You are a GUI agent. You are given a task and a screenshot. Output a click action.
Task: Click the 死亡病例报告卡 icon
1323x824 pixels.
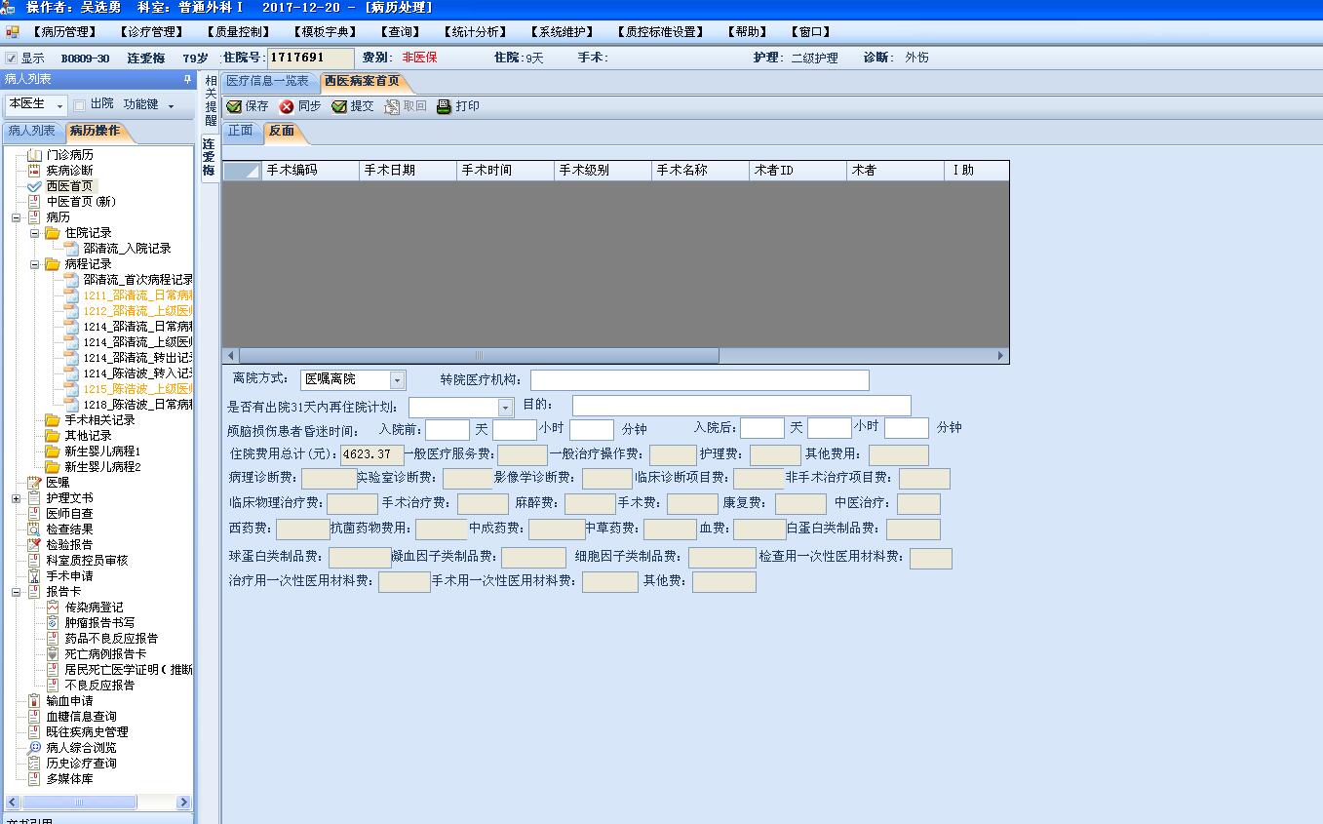tap(54, 654)
